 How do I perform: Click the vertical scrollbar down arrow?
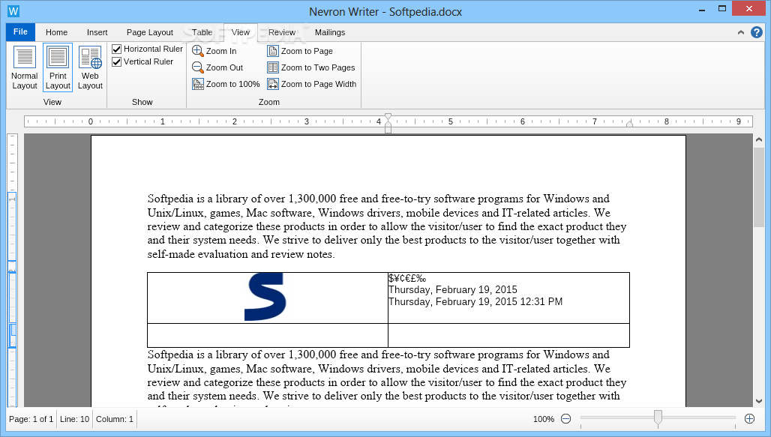pyautogui.click(x=759, y=401)
